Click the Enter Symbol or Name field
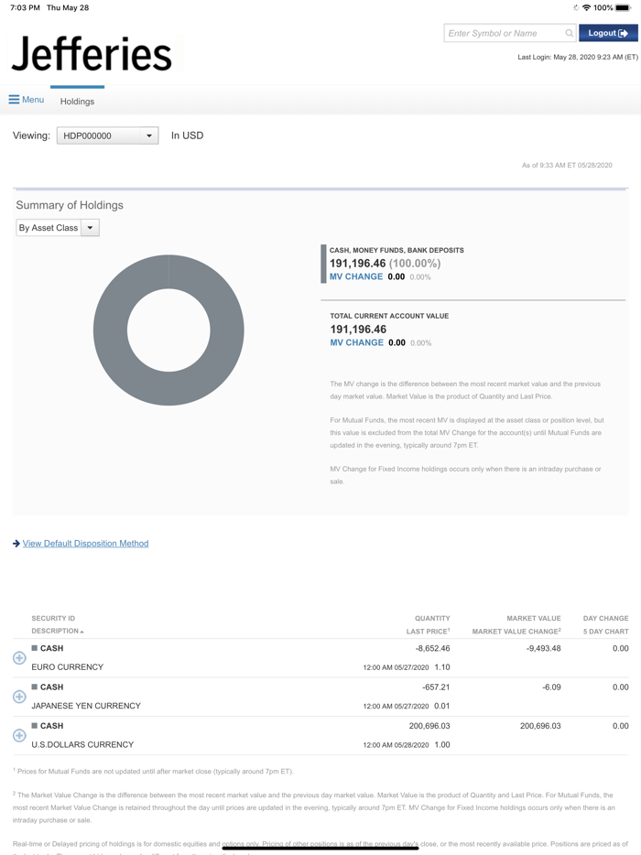Image resolution: width=641 pixels, height=855 pixels. tap(504, 32)
